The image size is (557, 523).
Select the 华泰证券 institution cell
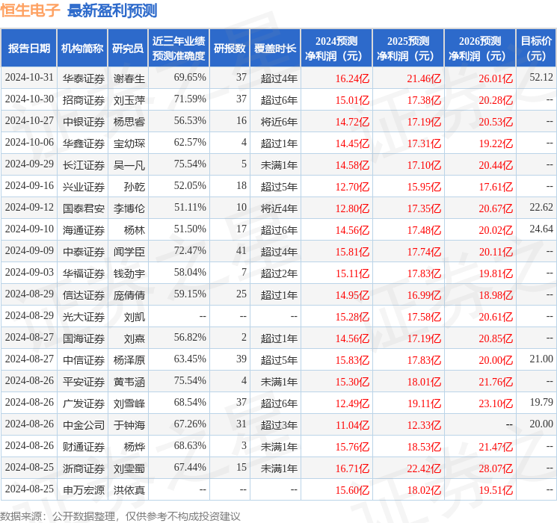click(x=84, y=78)
